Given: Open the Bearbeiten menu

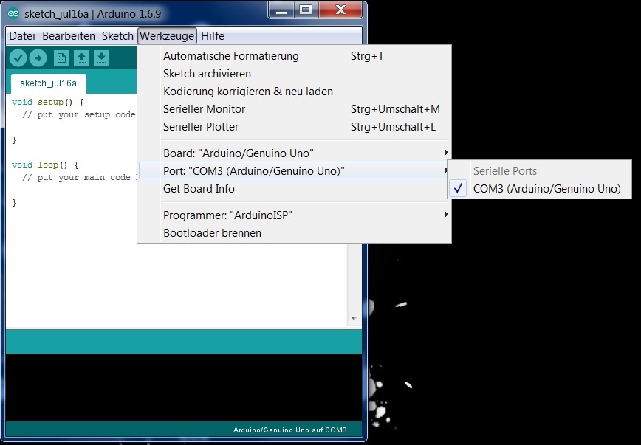Looking at the screenshot, I should [x=69, y=36].
